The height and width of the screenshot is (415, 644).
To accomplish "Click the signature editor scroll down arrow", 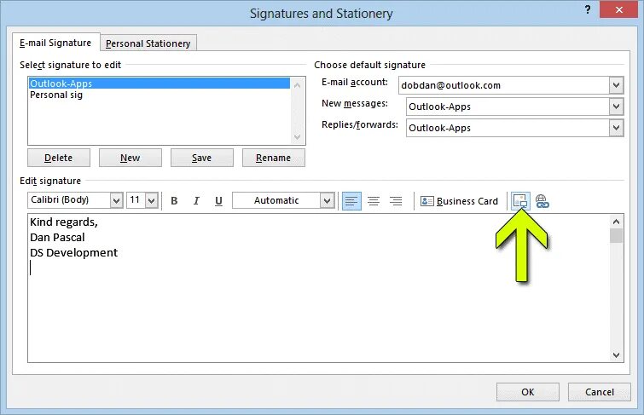I will pyautogui.click(x=616, y=355).
